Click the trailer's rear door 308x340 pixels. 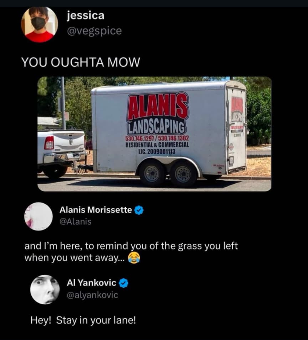click(x=236, y=128)
